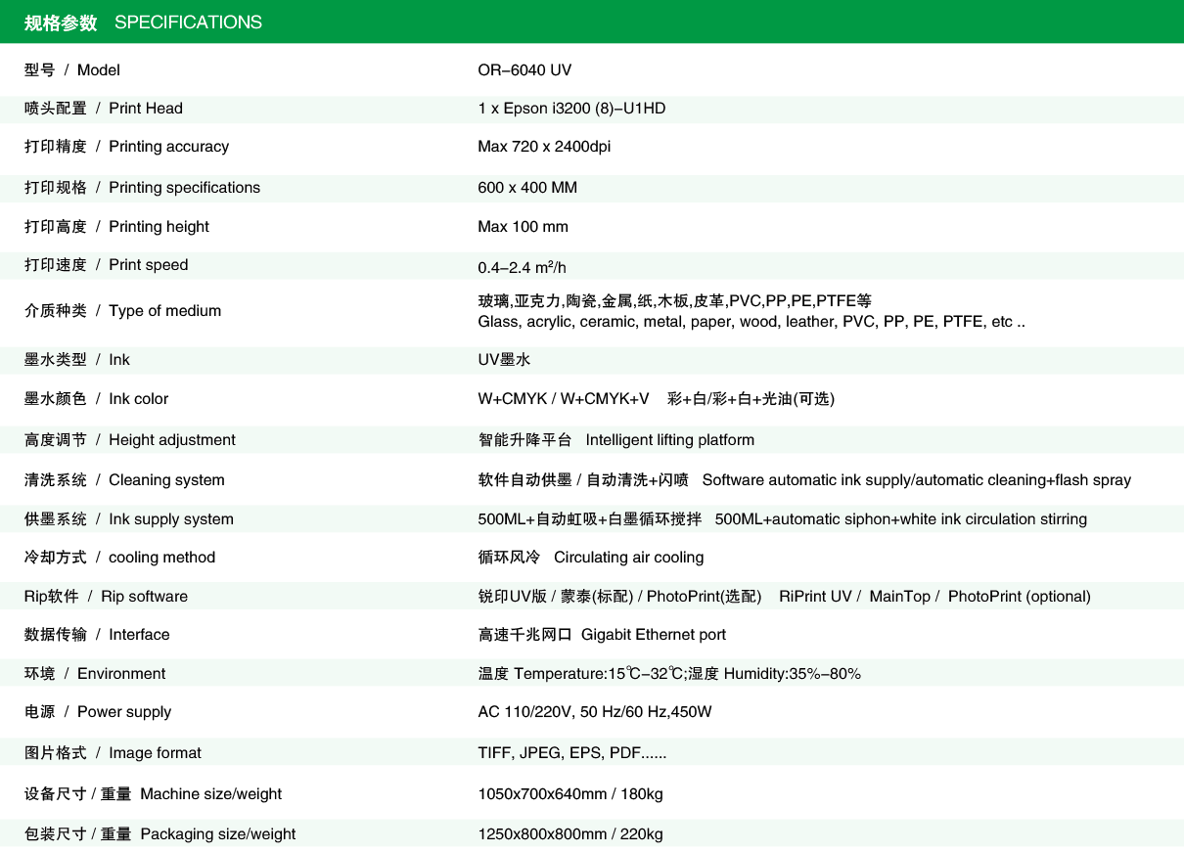The image size is (1184, 852).
Task: Click the Software automatic ink supply text
Action: click(x=917, y=480)
